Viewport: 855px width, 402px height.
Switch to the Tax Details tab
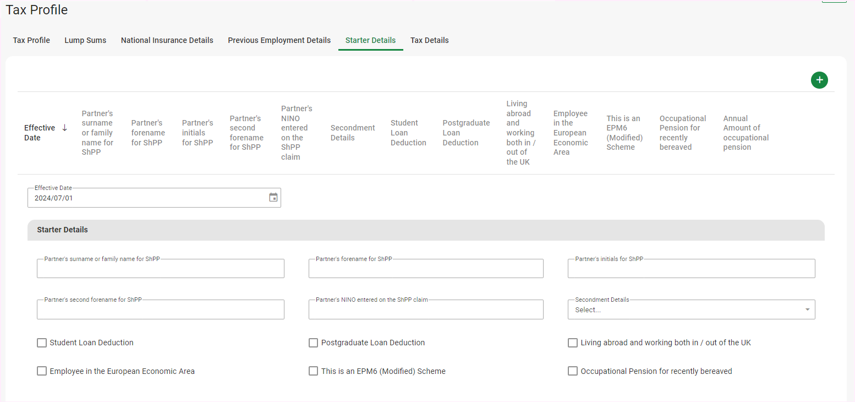click(x=429, y=40)
